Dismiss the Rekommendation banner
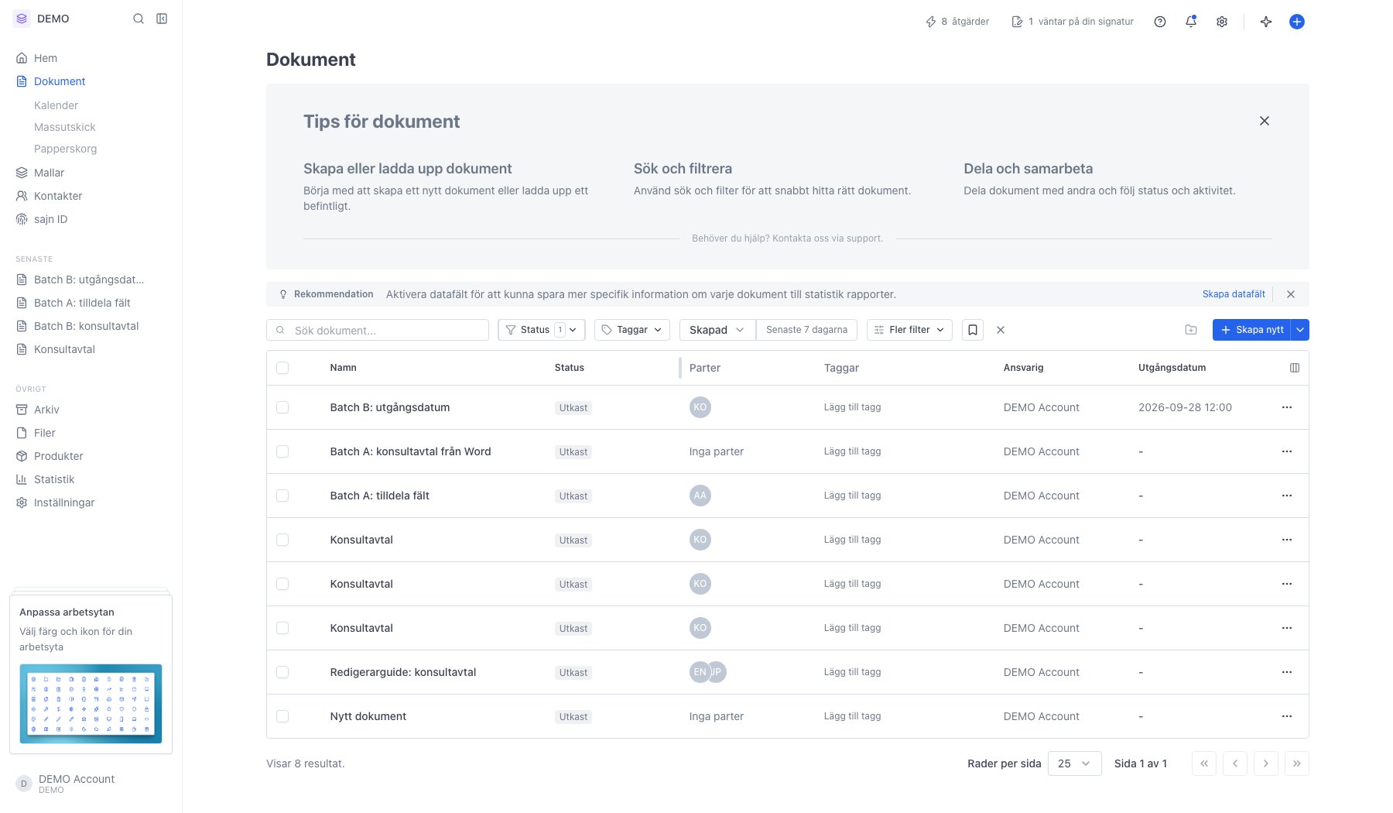This screenshot has height=813, width=1393. [x=1291, y=294]
